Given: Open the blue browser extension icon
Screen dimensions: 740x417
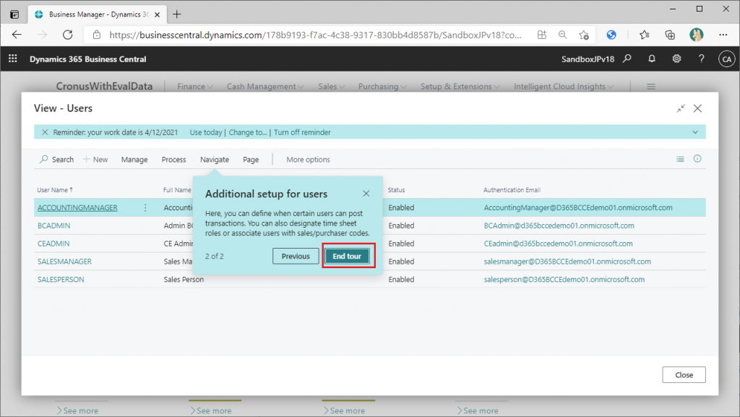Looking at the screenshot, I should pos(611,35).
